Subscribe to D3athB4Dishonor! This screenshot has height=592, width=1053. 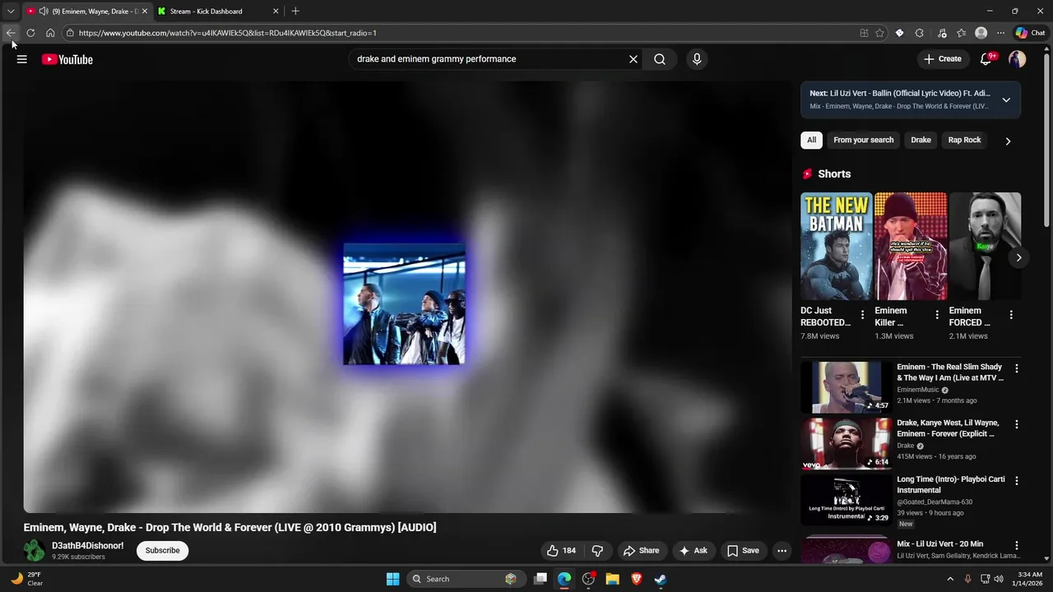point(163,551)
